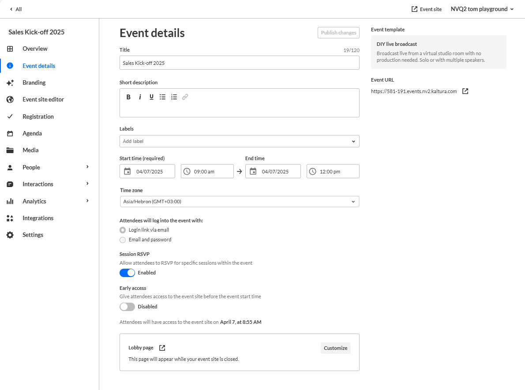Viewport: 525px width, 390px height.
Task: Open the Event URL external link icon
Action: point(465,91)
